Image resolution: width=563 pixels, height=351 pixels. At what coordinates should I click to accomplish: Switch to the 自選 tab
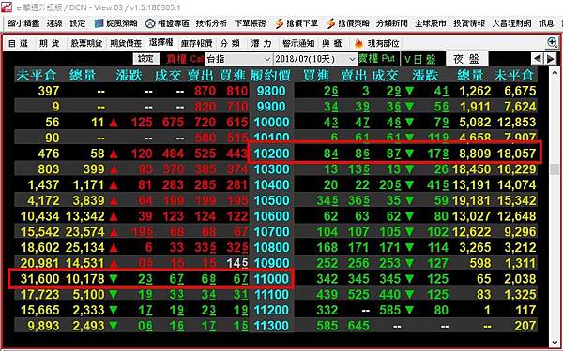point(19,44)
